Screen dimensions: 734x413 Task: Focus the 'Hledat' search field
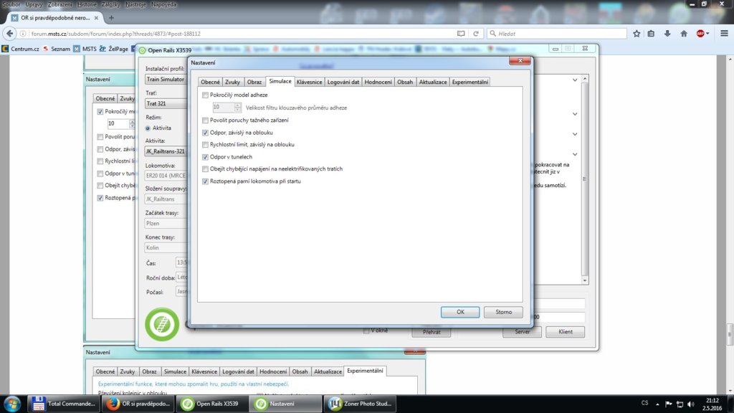click(557, 34)
